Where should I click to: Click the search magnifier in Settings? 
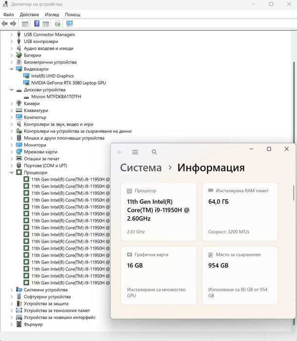154,152
